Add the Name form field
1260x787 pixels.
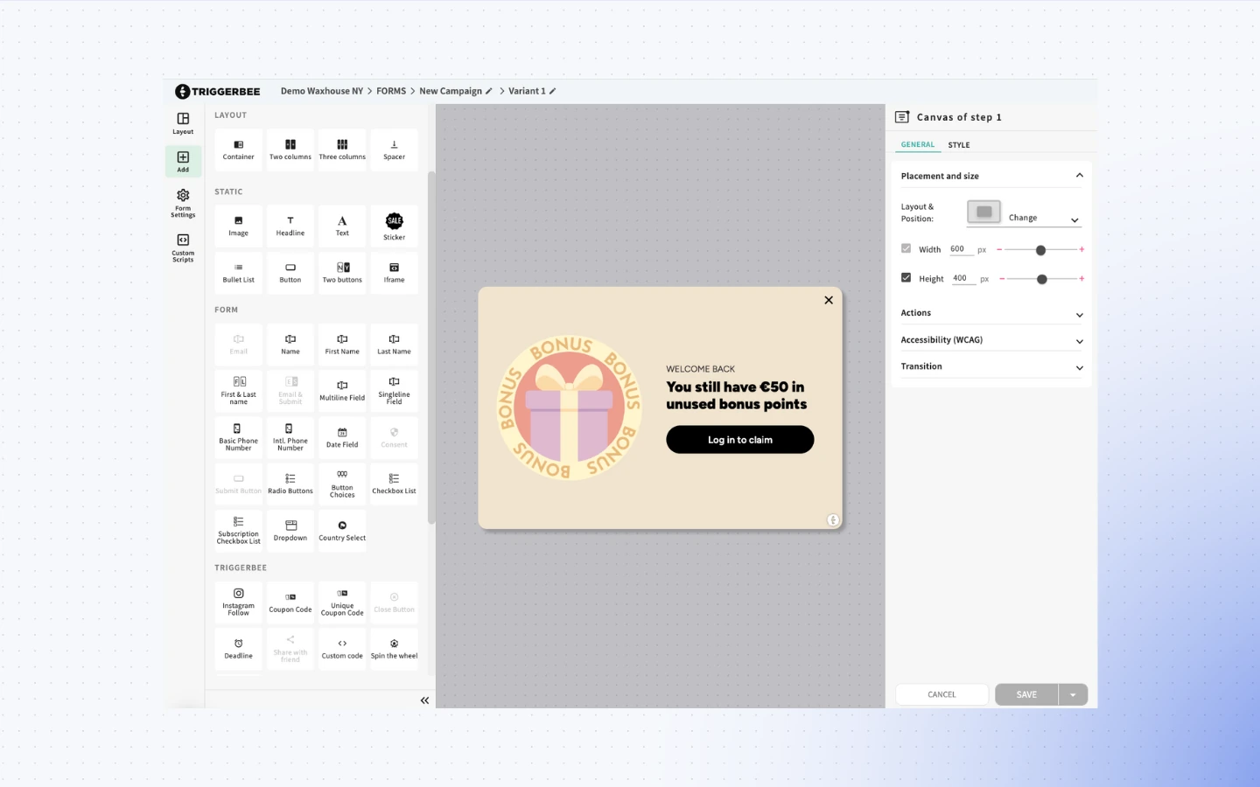click(290, 345)
